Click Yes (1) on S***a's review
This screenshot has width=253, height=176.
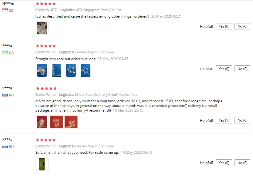point(224,120)
